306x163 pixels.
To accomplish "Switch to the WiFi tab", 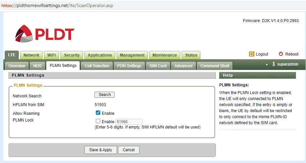I will click(x=52, y=55).
